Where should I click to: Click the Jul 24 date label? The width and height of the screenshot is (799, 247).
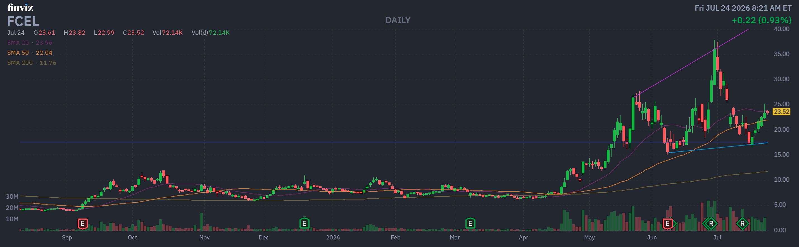(x=16, y=33)
